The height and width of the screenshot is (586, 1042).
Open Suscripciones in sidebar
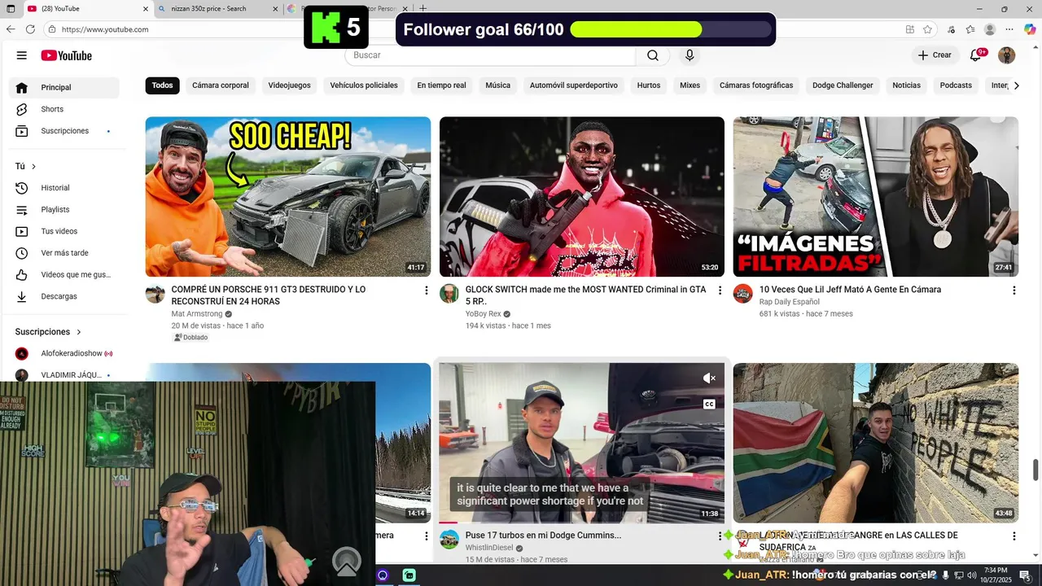(x=64, y=131)
